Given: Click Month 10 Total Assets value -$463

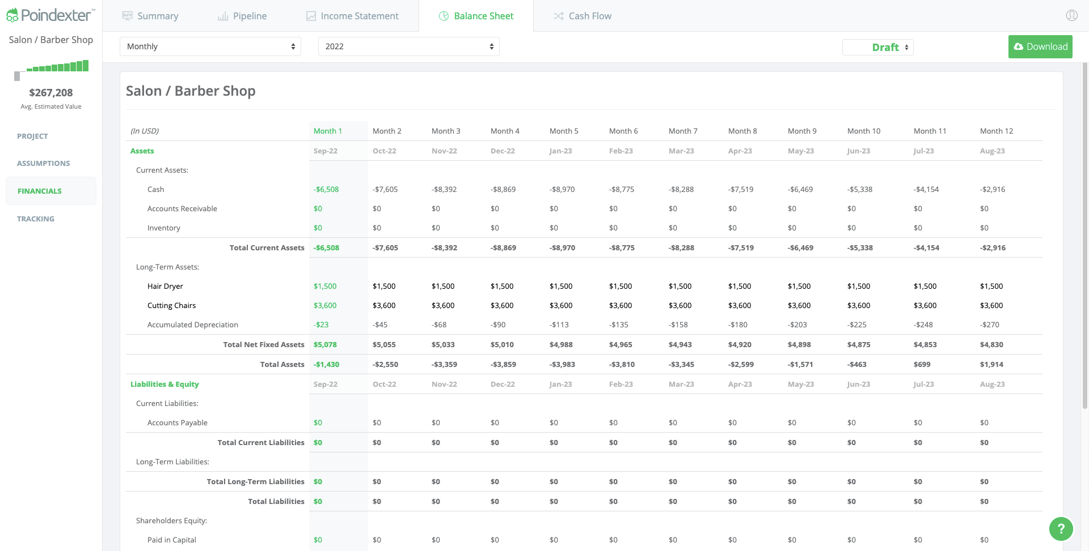Looking at the screenshot, I should pos(858,364).
